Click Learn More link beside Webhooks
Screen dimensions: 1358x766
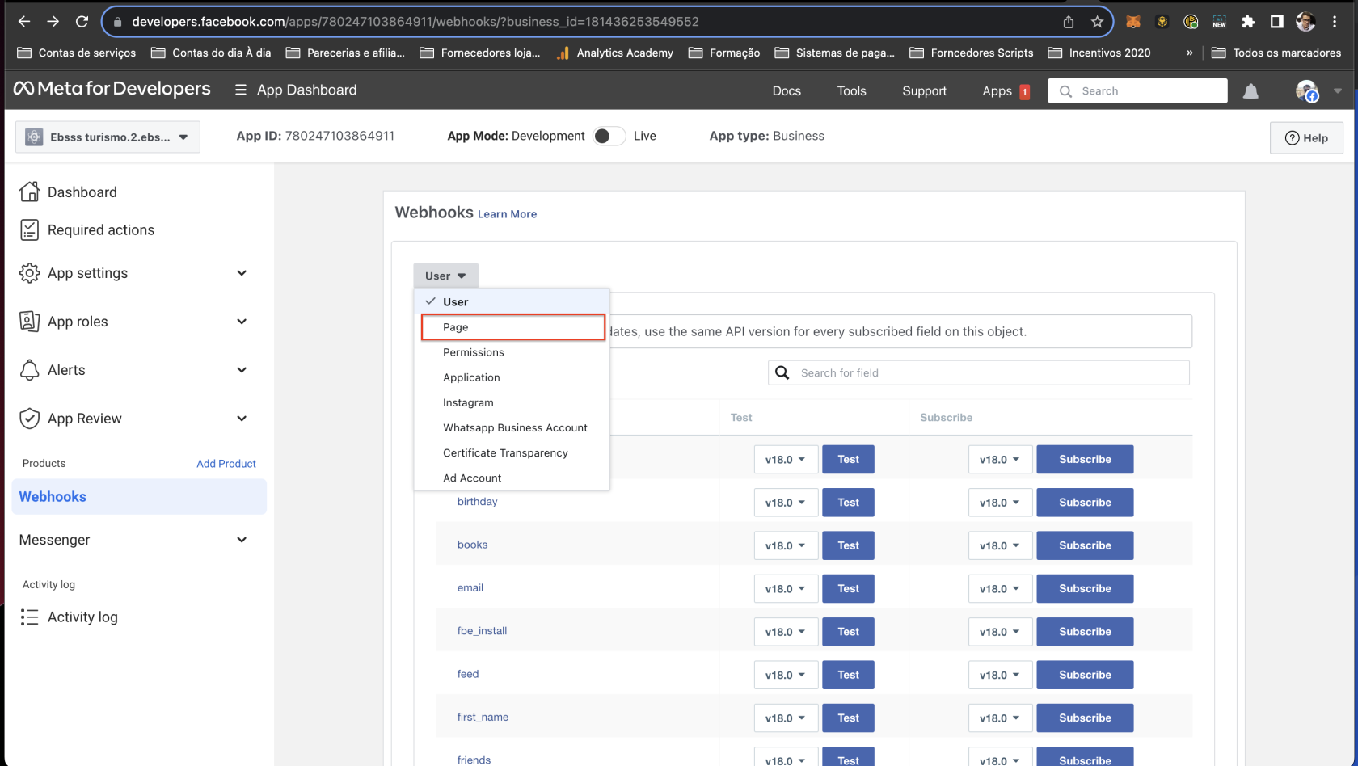(x=507, y=214)
